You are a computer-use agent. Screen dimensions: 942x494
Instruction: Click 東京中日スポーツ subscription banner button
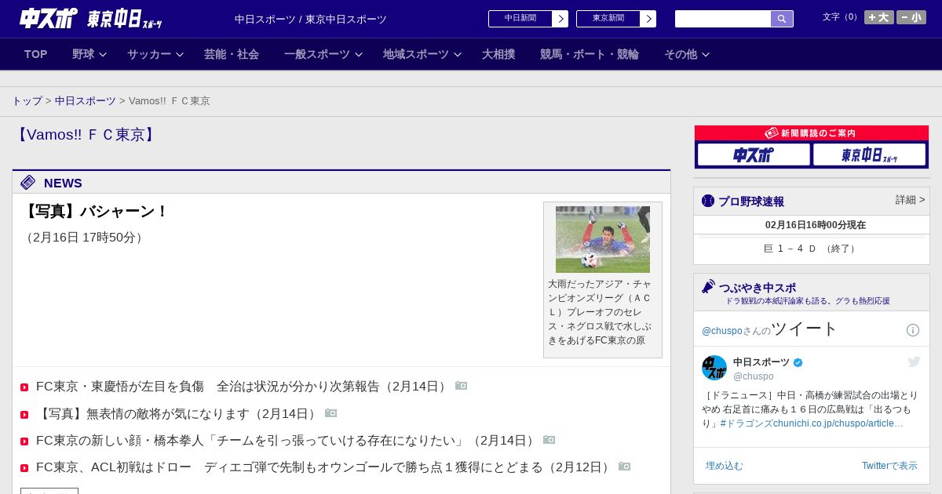[x=869, y=154]
